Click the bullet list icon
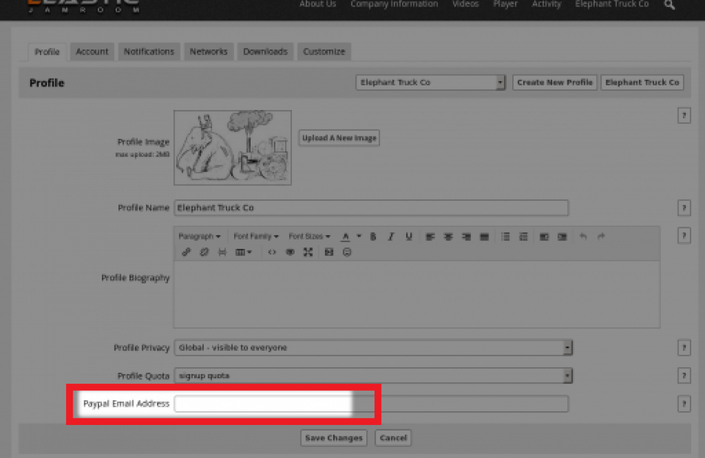Screen dimensions: 705x458 (505, 237)
